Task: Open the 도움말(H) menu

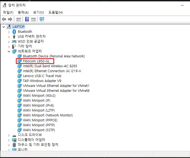Action: coord(56,13)
